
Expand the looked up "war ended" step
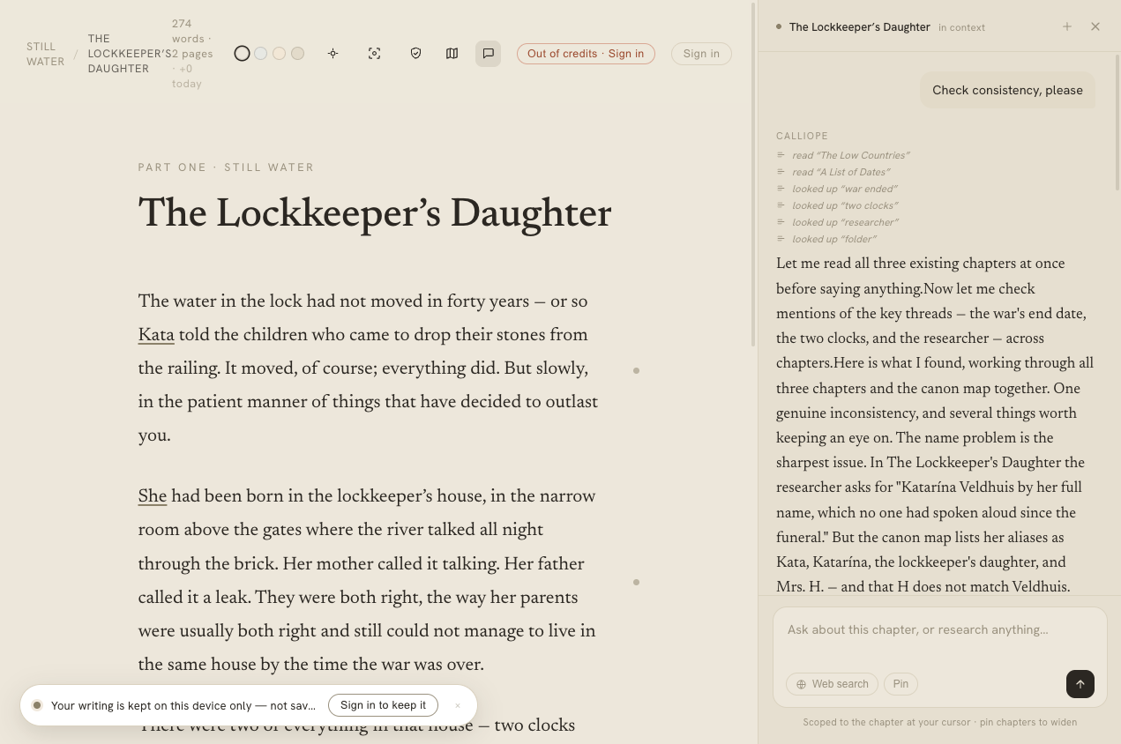point(837,189)
